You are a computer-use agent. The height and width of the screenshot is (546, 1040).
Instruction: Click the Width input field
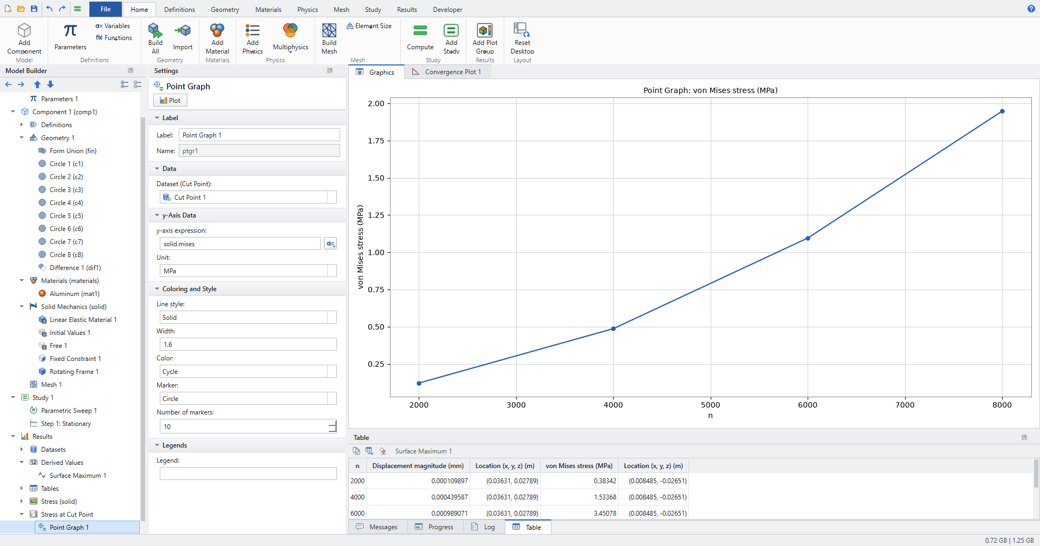tap(248, 345)
